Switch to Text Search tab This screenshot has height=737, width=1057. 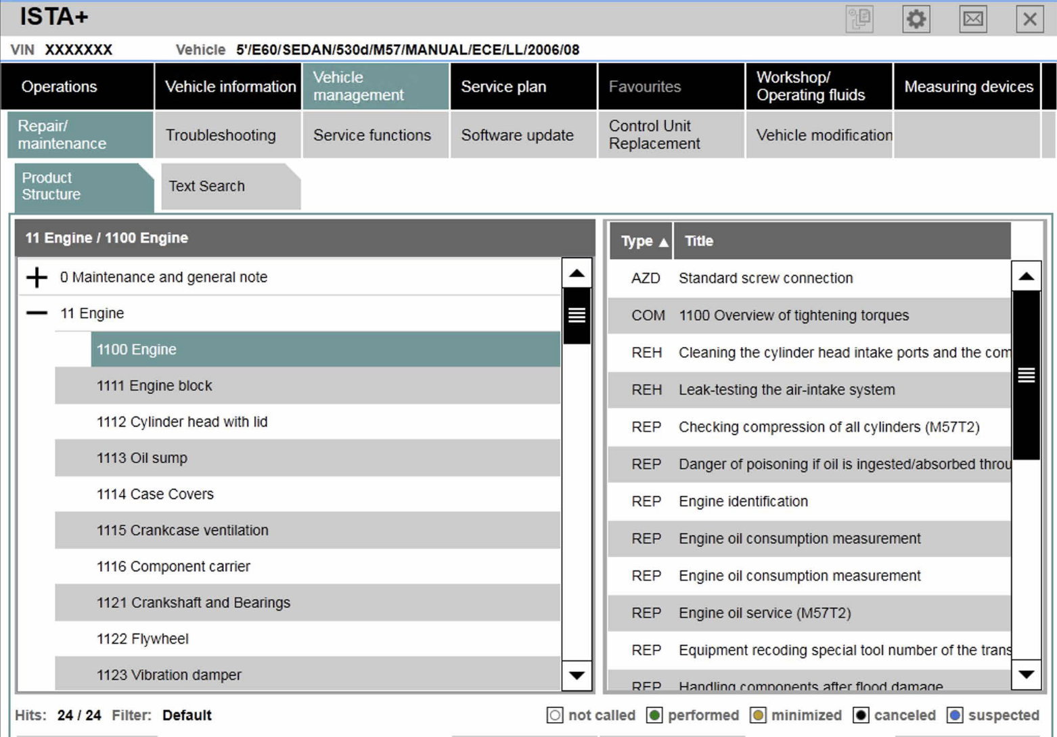coord(230,186)
